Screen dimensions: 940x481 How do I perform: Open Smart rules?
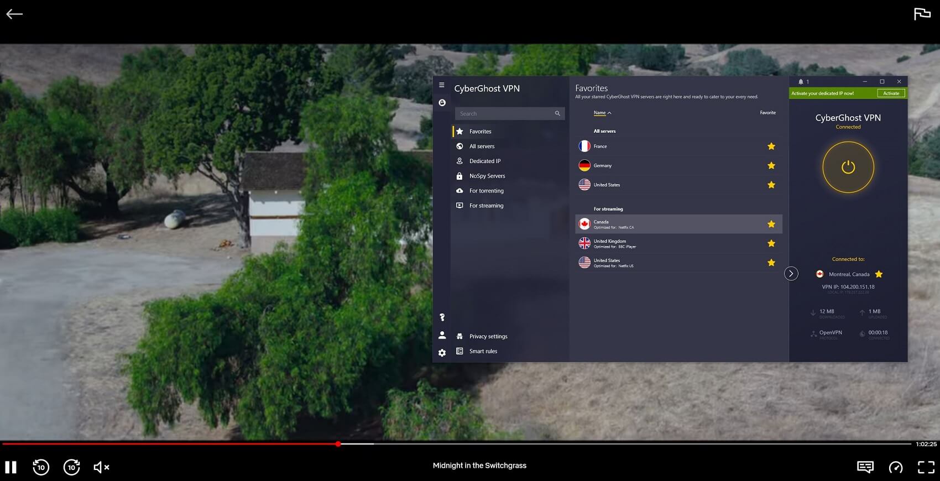(483, 351)
